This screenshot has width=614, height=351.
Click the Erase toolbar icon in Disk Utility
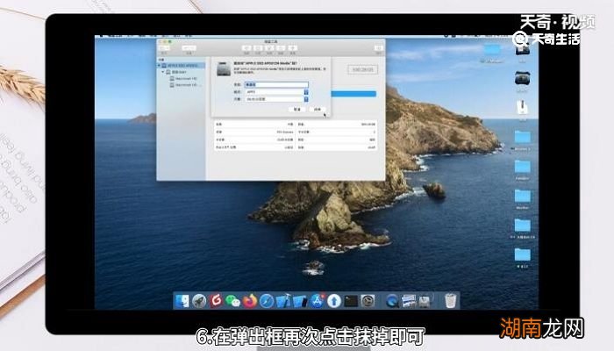tap(269, 47)
